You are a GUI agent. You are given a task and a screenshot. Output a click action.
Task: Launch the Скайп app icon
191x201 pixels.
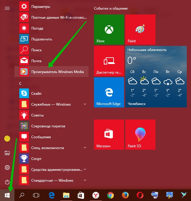[x=24, y=93]
